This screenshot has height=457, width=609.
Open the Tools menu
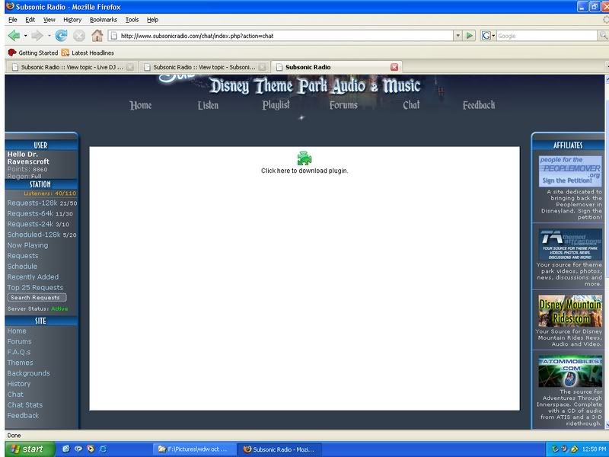pos(132,20)
